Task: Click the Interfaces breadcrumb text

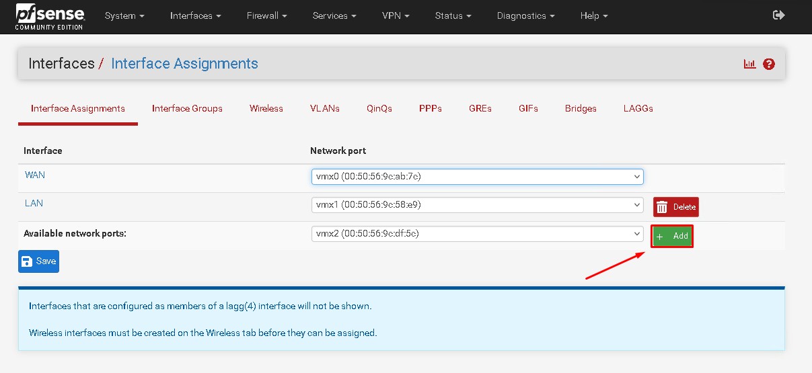Action: pyautogui.click(x=61, y=64)
